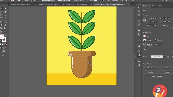Image resolution: width=173 pixels, height=97 pixels.
Task: Click the reference point grid
Action: 145,20
